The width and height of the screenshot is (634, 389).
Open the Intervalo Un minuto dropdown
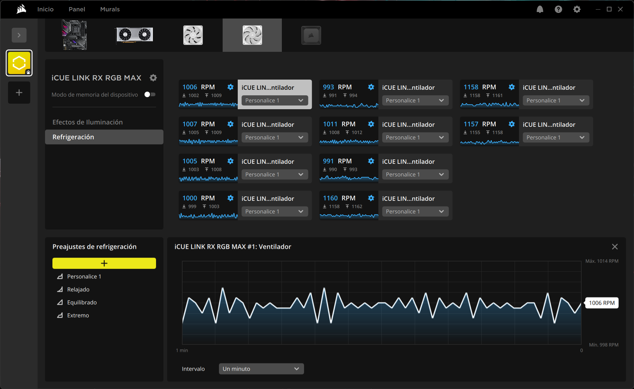pyautogui.click(x=261, y=369)
